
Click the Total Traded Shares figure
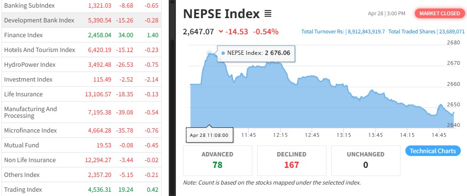point(452,31)
